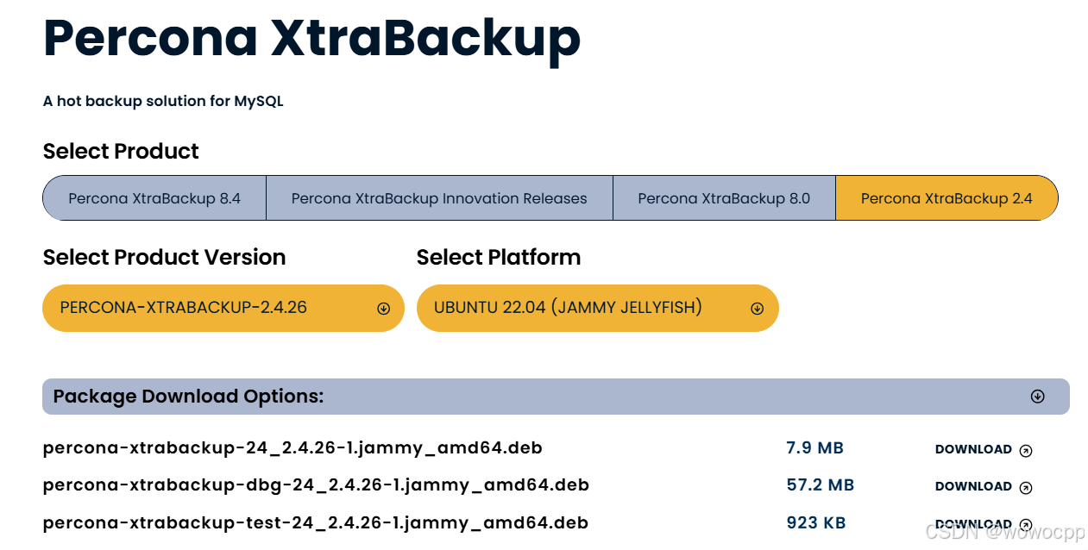1088x550 pixels.
Task: Switch to Percona XtraBackup Innovation Releases tab
Action: pos(439,198)
